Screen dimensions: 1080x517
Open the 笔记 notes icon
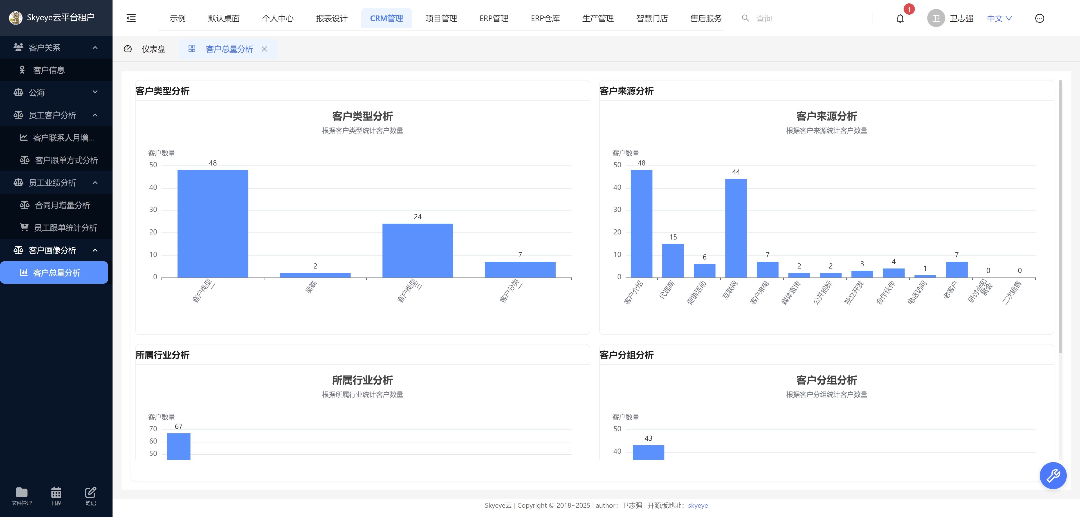tap(90, 496)
